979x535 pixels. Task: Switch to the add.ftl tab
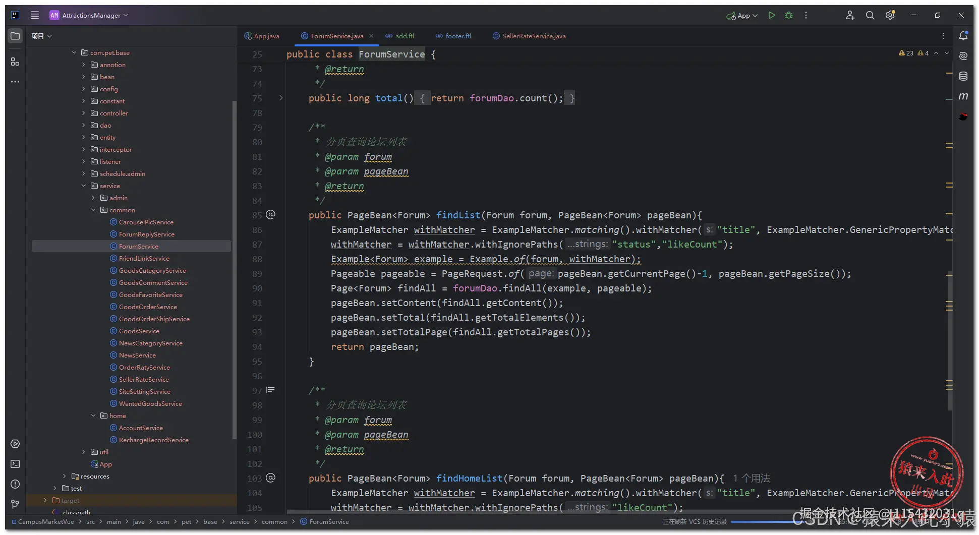(x=399, y=36)
